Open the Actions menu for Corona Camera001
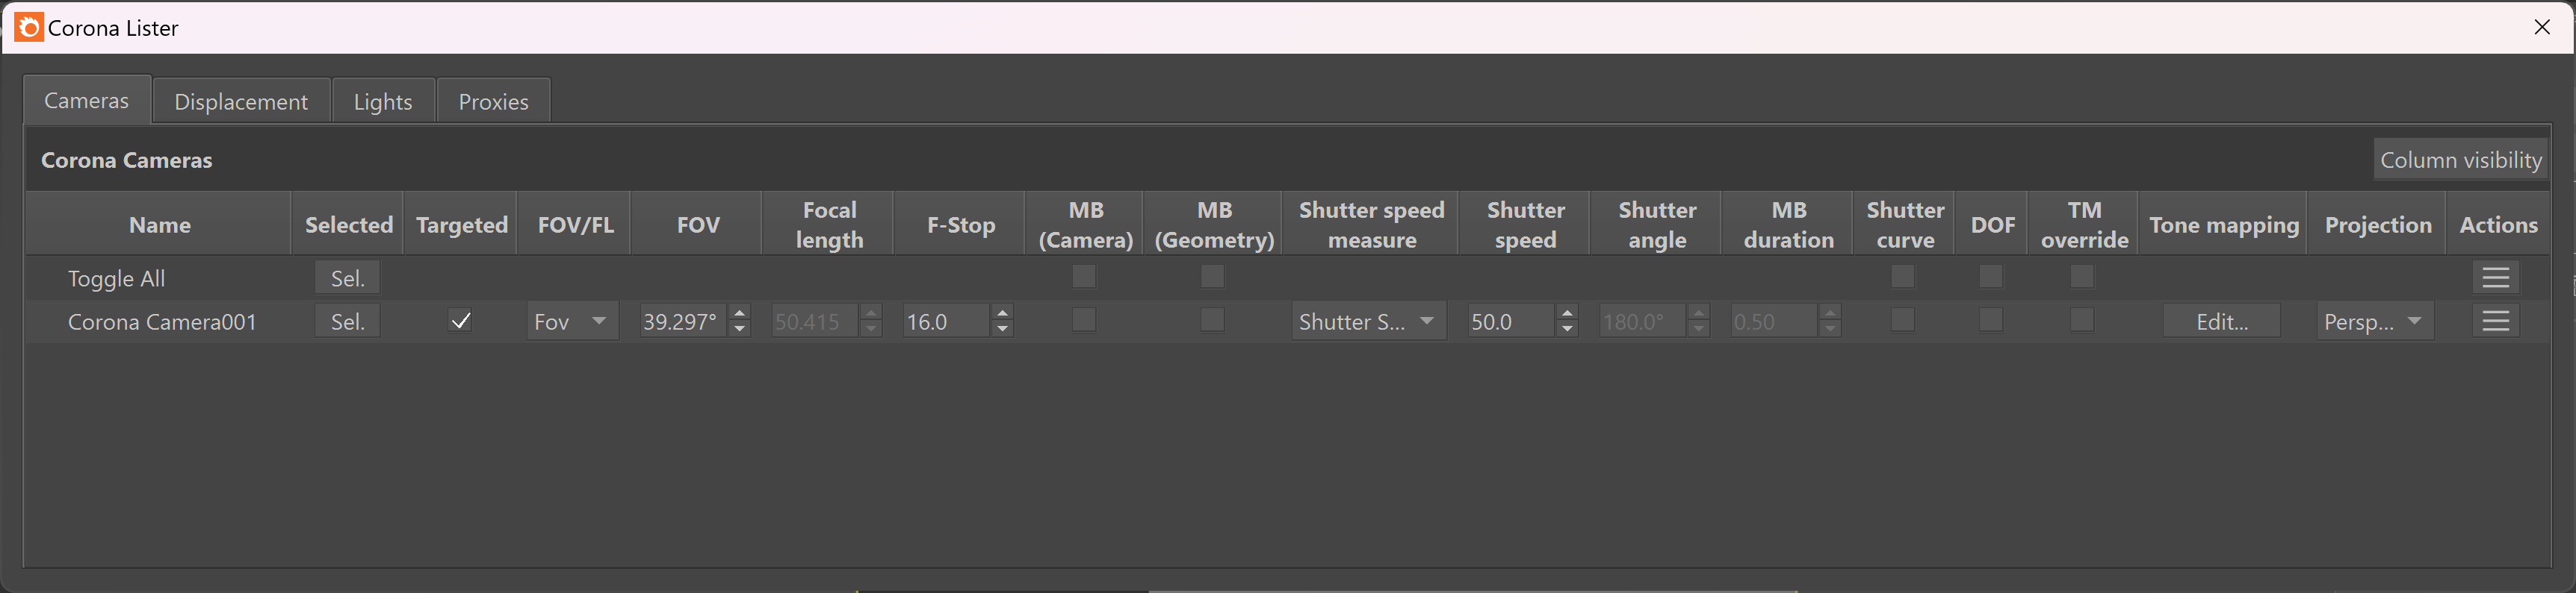Image resolution: width=2576 pixels, height=593 pixels. click(2495, 321)
